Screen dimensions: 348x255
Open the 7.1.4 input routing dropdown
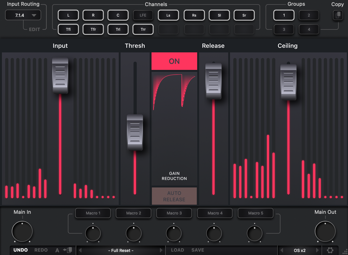tap(23, 15)
